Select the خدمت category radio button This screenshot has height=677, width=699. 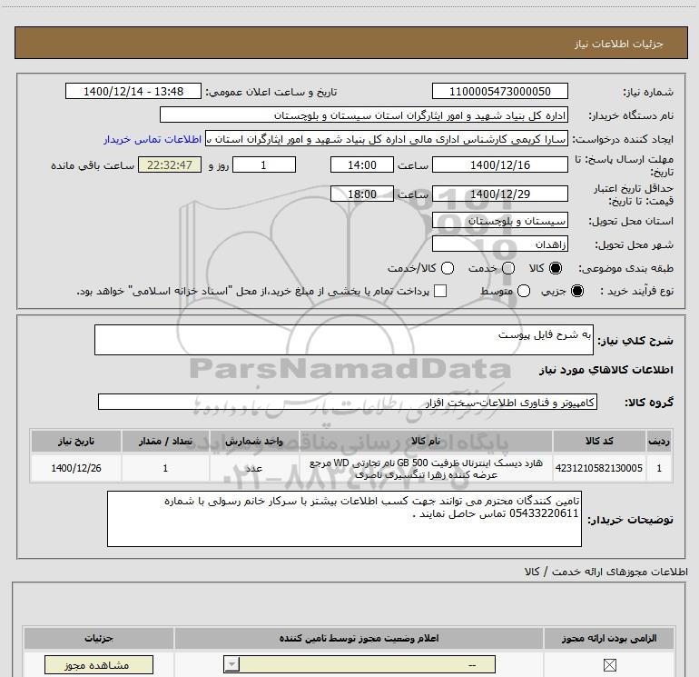[x=508, y=268]
